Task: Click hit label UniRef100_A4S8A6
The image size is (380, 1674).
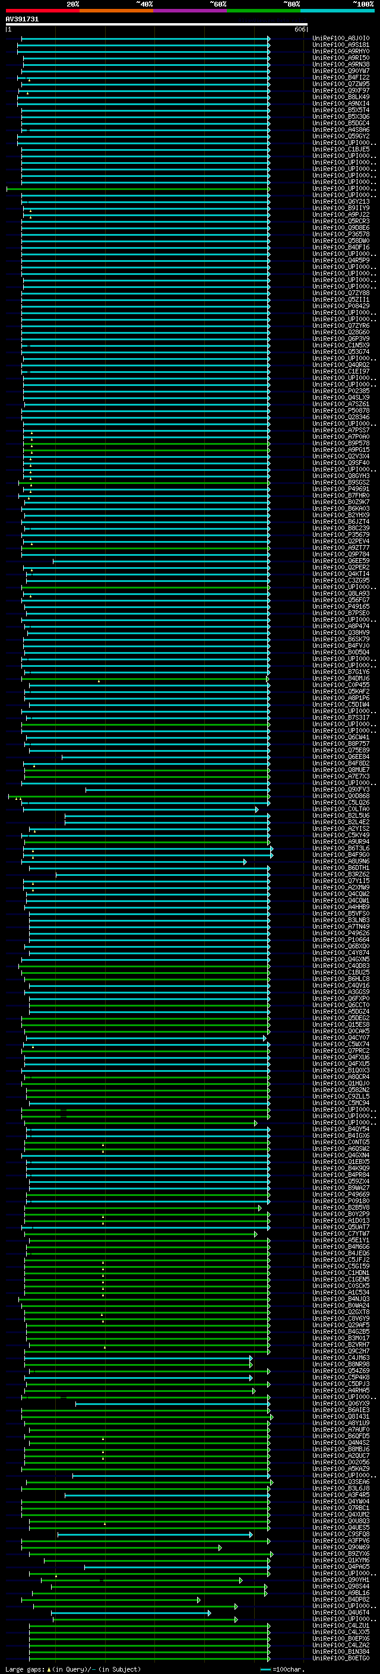Action: click(341, 129)
